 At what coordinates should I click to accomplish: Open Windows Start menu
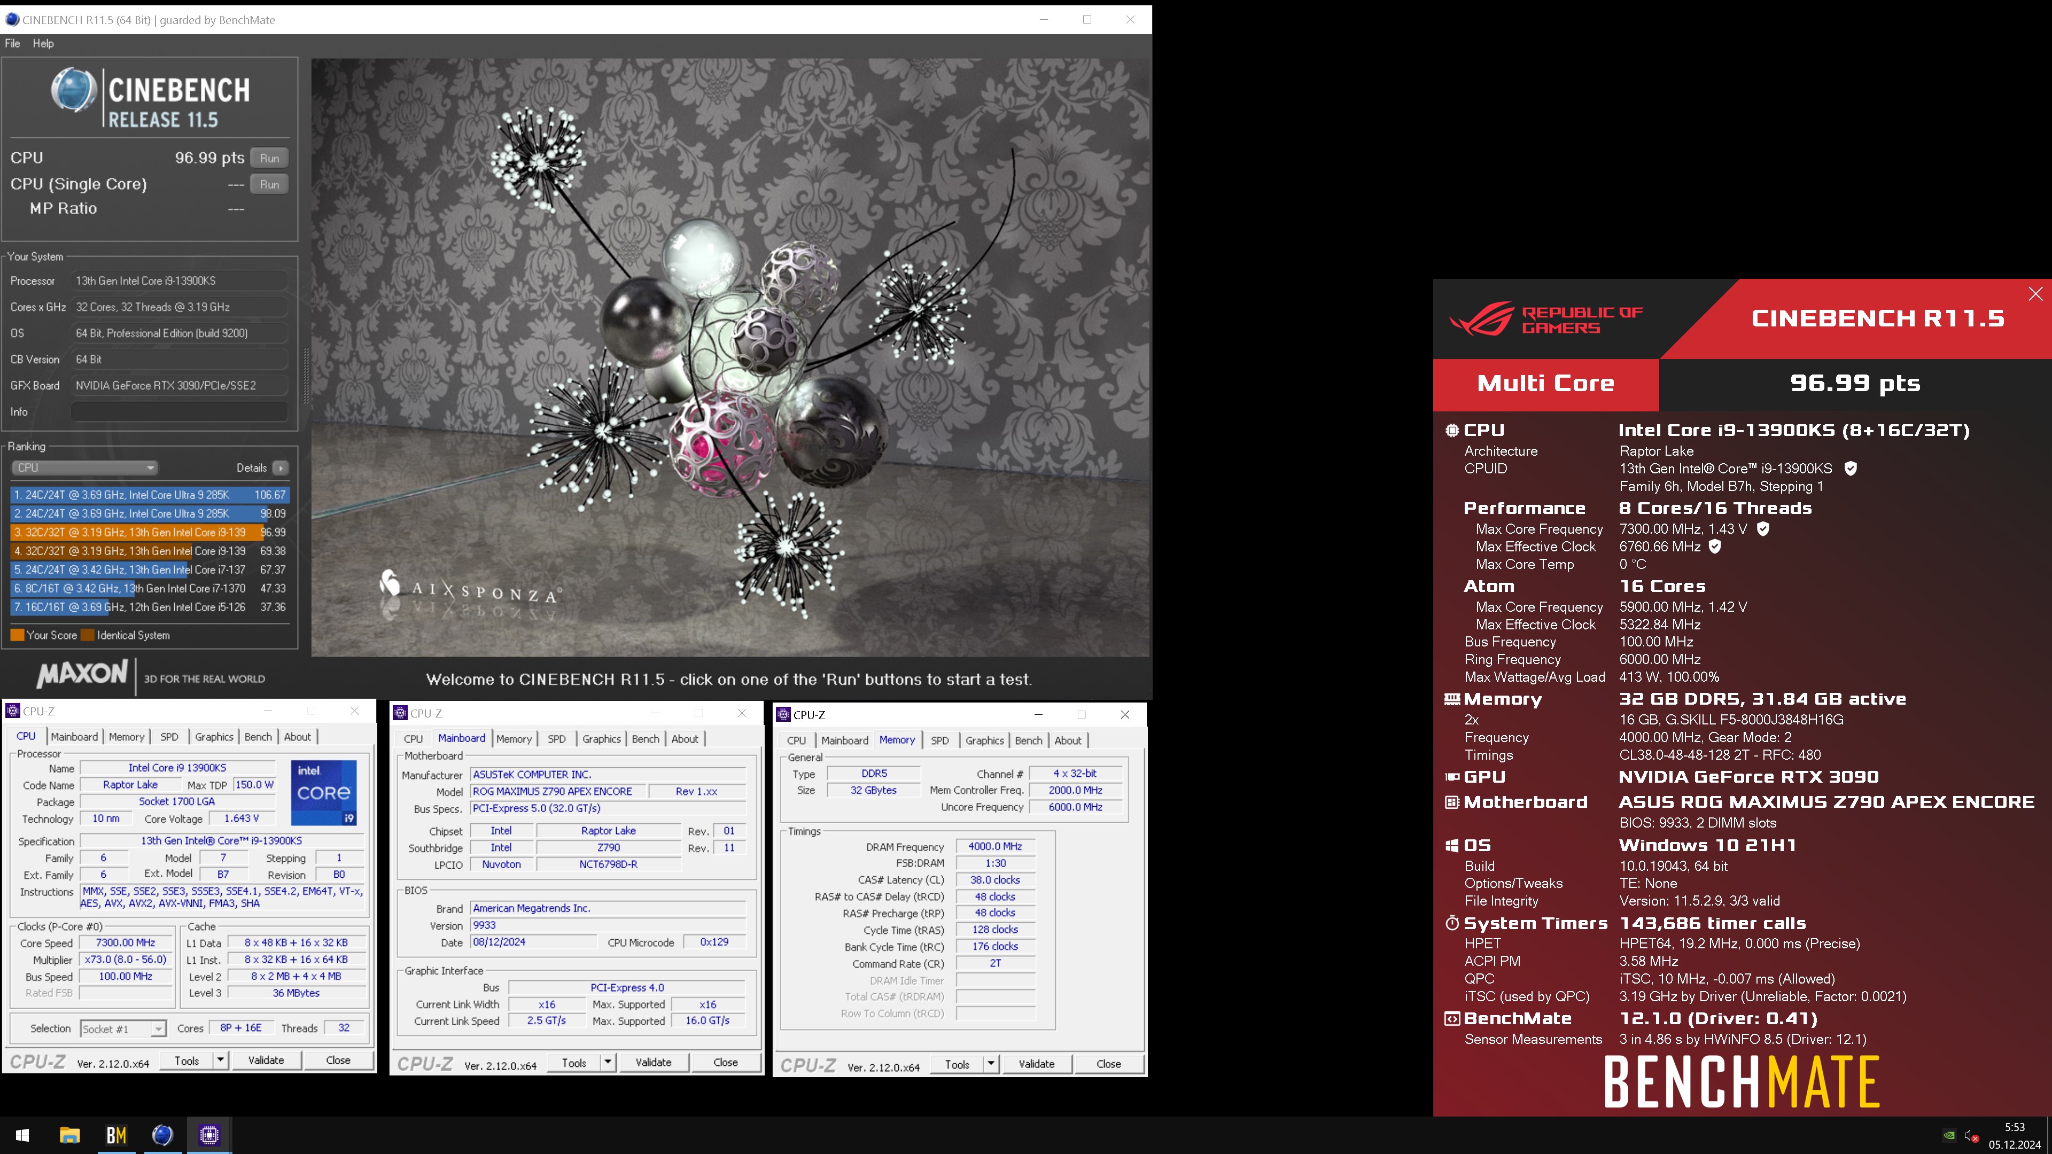22,1135
